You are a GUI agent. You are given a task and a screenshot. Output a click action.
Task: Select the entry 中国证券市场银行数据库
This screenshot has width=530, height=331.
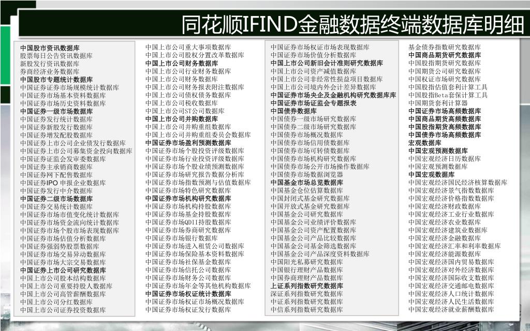point(182,238)
